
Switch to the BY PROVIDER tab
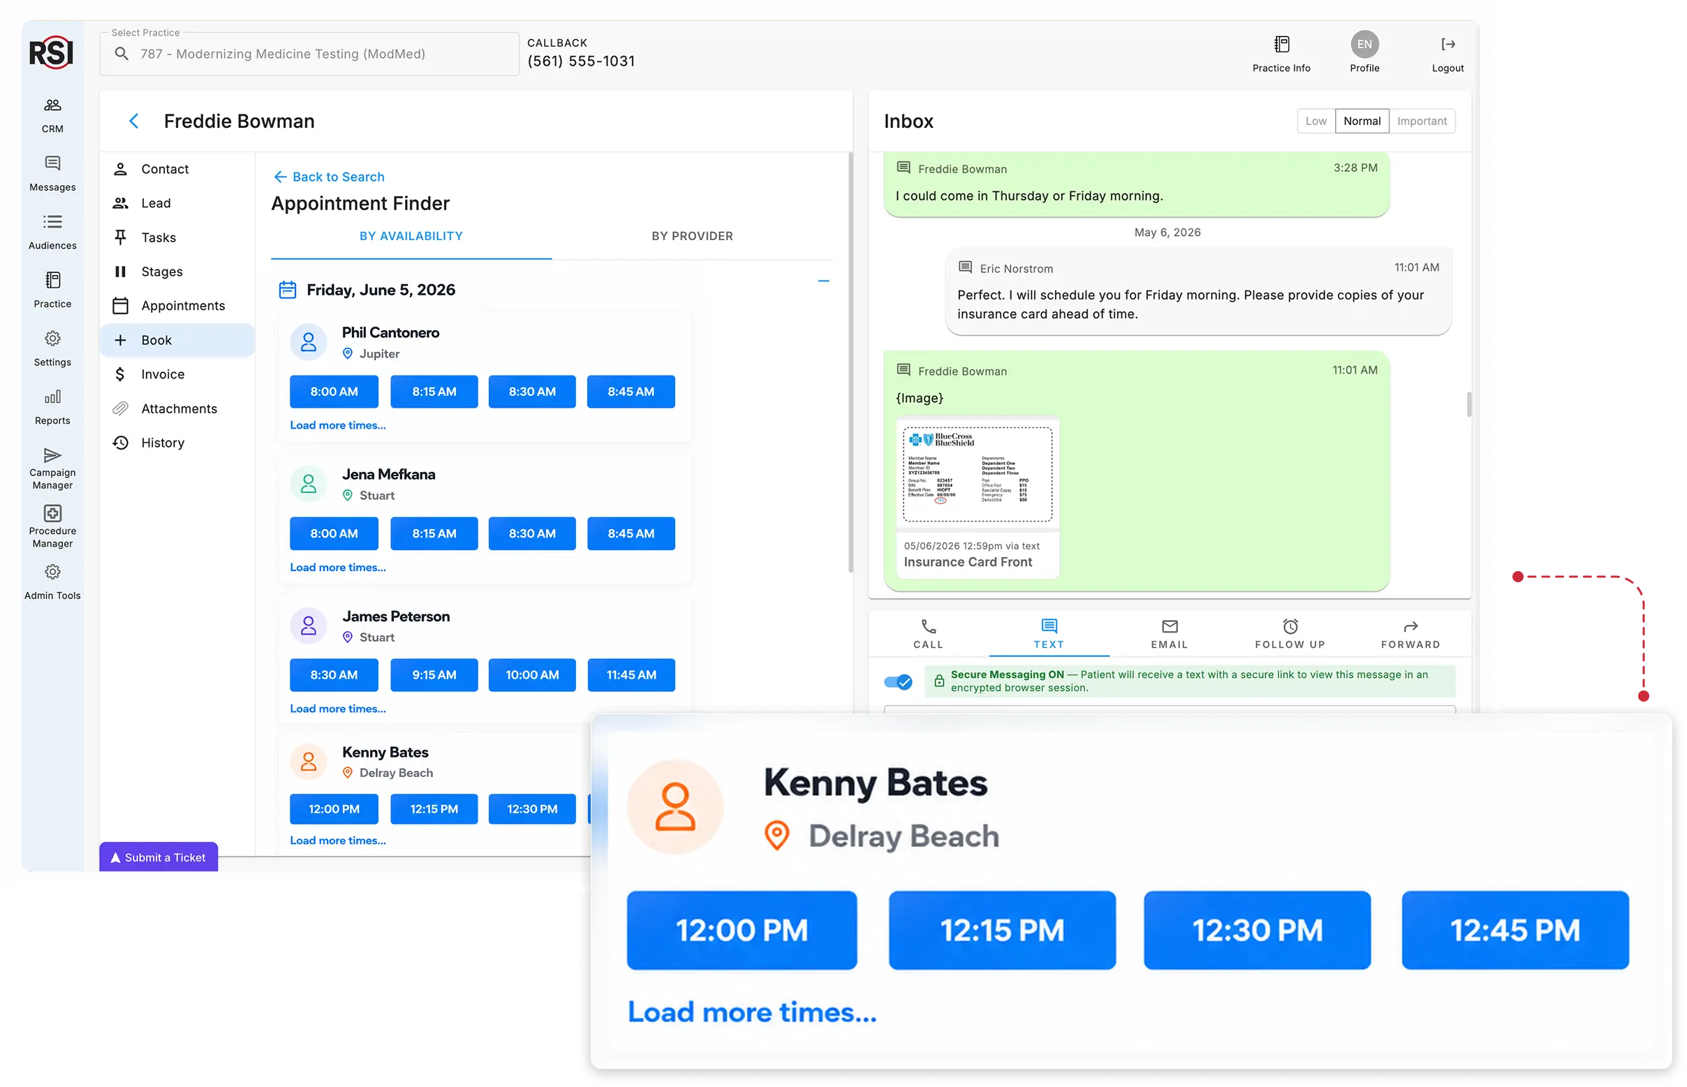click(x=692, y=237)
